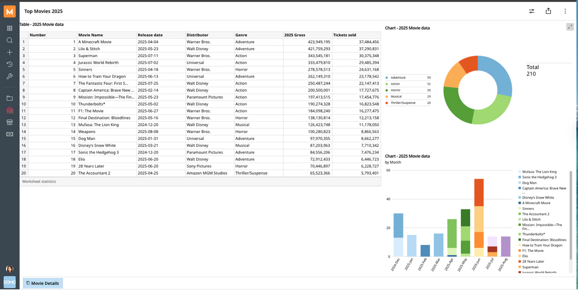Viewport: 578px width, 291px height.
Task: Click the banknote money icon in sidebar
Action: (10, 134)
